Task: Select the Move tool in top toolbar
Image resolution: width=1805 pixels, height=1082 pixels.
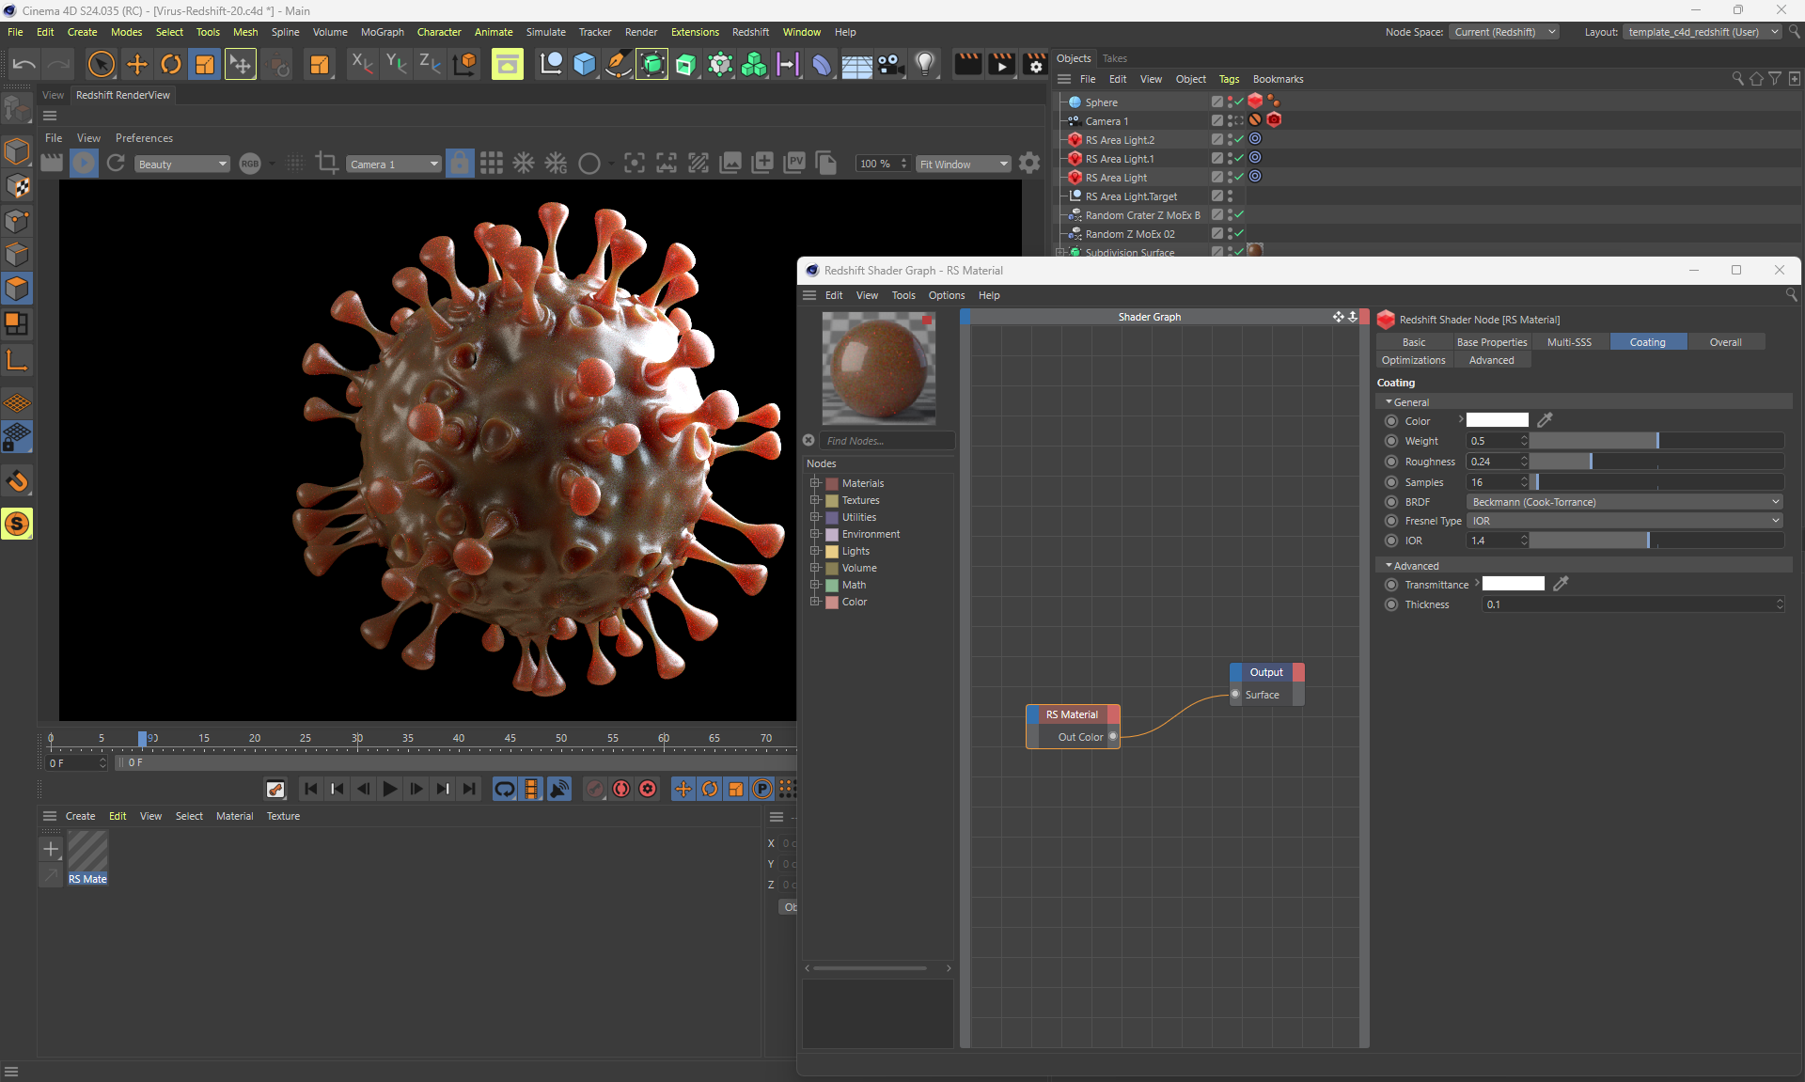Action: pyautogui.click(x=137, y=65)
